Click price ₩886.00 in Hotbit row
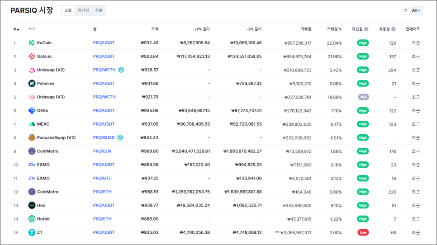 [149, 219]
